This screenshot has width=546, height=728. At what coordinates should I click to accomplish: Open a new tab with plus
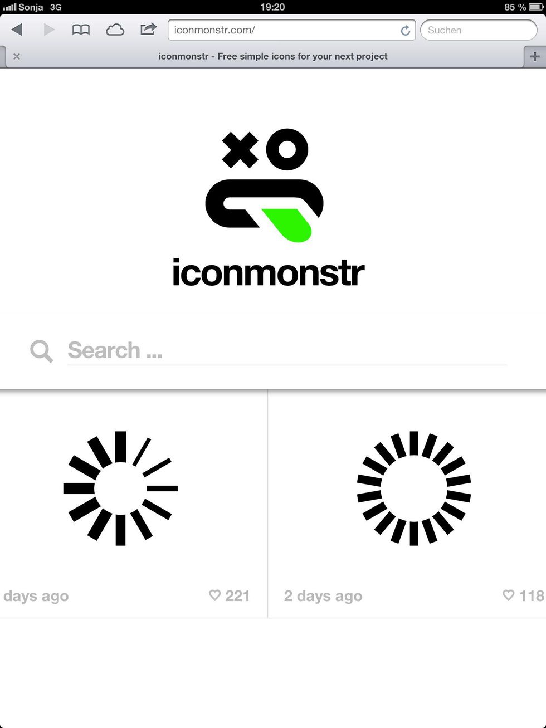tap(535, 56)
